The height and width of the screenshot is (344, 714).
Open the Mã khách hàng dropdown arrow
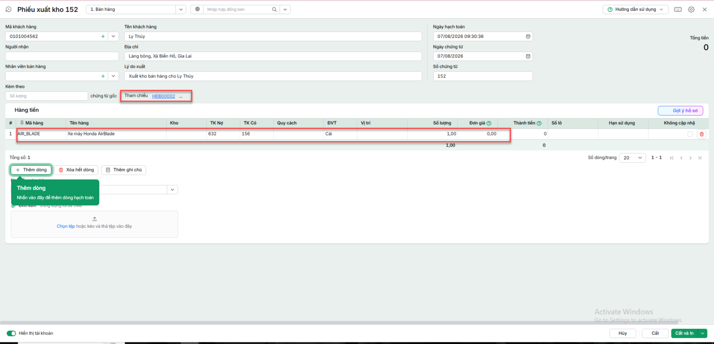pyautogui.click(x=113, y=37)
